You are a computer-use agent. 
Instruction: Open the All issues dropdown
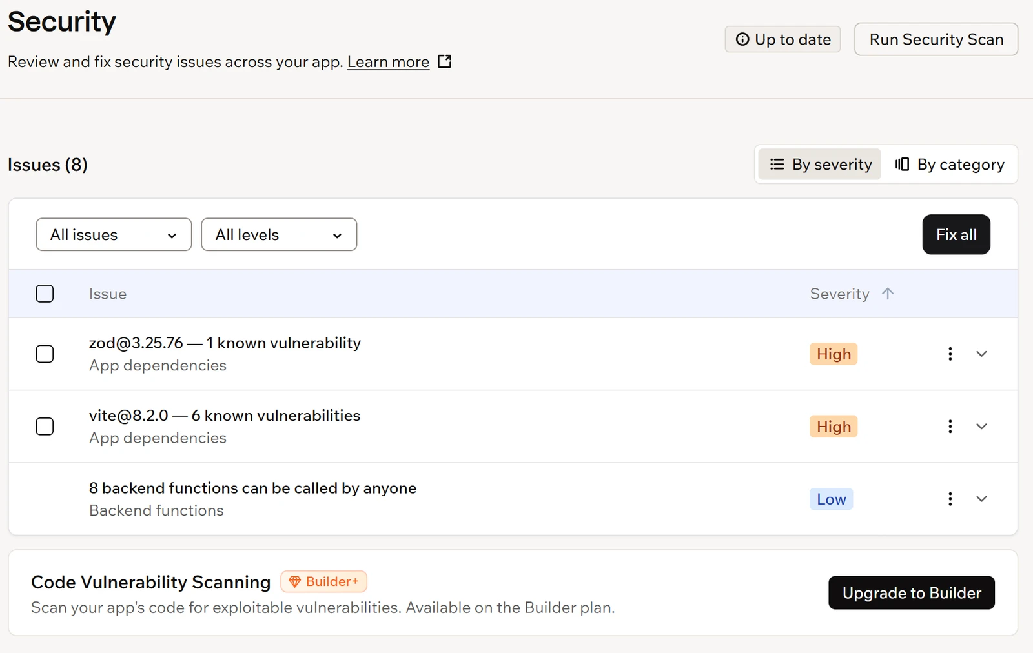pyautogui.click(x=114, y=234)
